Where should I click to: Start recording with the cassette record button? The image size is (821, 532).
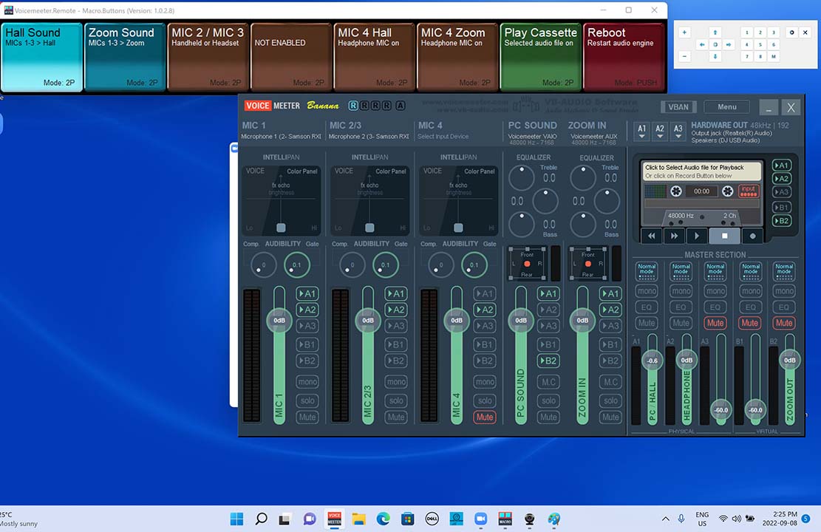click(x=752, y=236)
